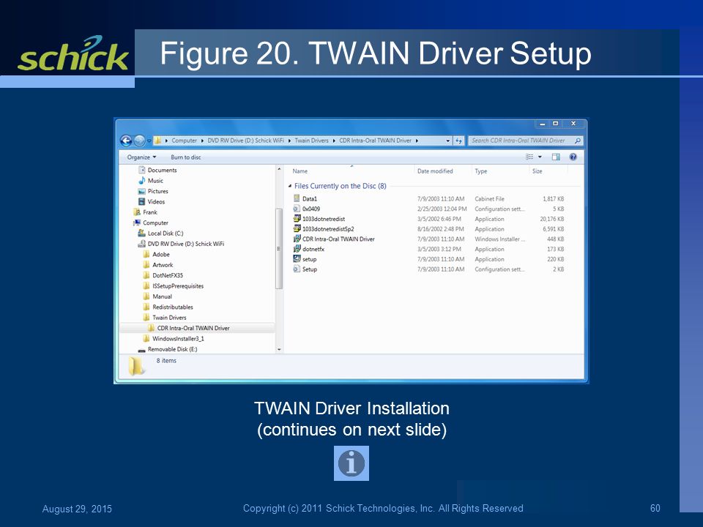
Task: Click the change your view icon
Action: click(529, 157)
